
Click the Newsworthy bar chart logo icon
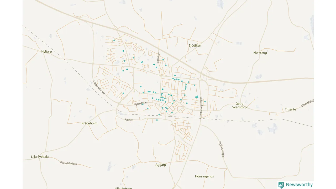281,185
